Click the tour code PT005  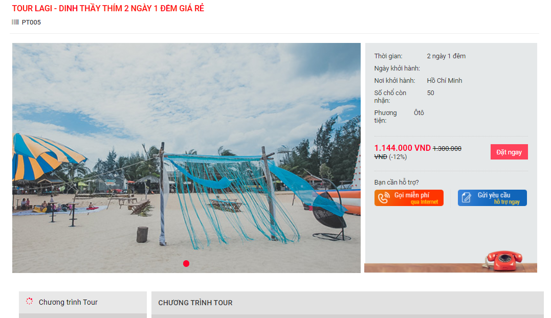pyautogui.click(x=31, y=22)
